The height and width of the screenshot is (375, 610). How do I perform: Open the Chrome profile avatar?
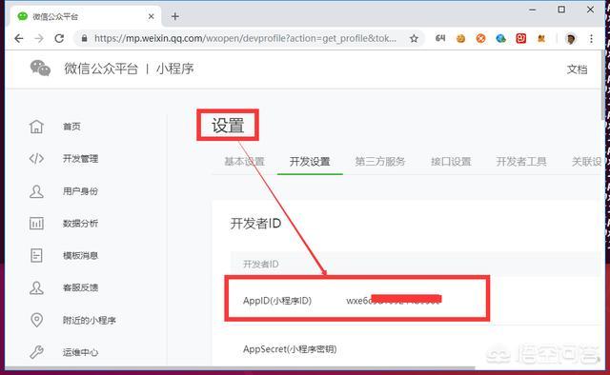pyautogui.click(x=571, y=39)
